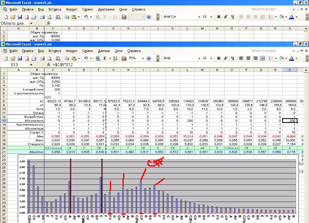Click Copy icon in front Excel window
309x223 pixels.
pyautogui.click(x=67, y=58)
